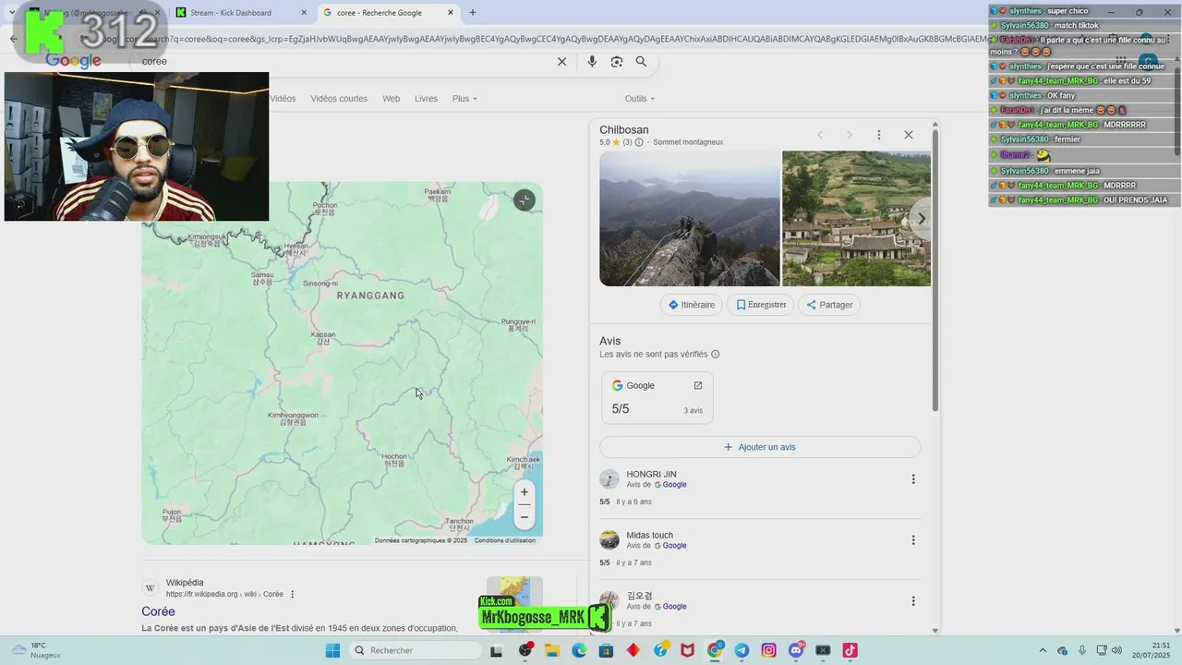This screenshot has height=665, width=1182.
Task: Show next photo with the carousel arrow
Action: click(x=921, y=219)
